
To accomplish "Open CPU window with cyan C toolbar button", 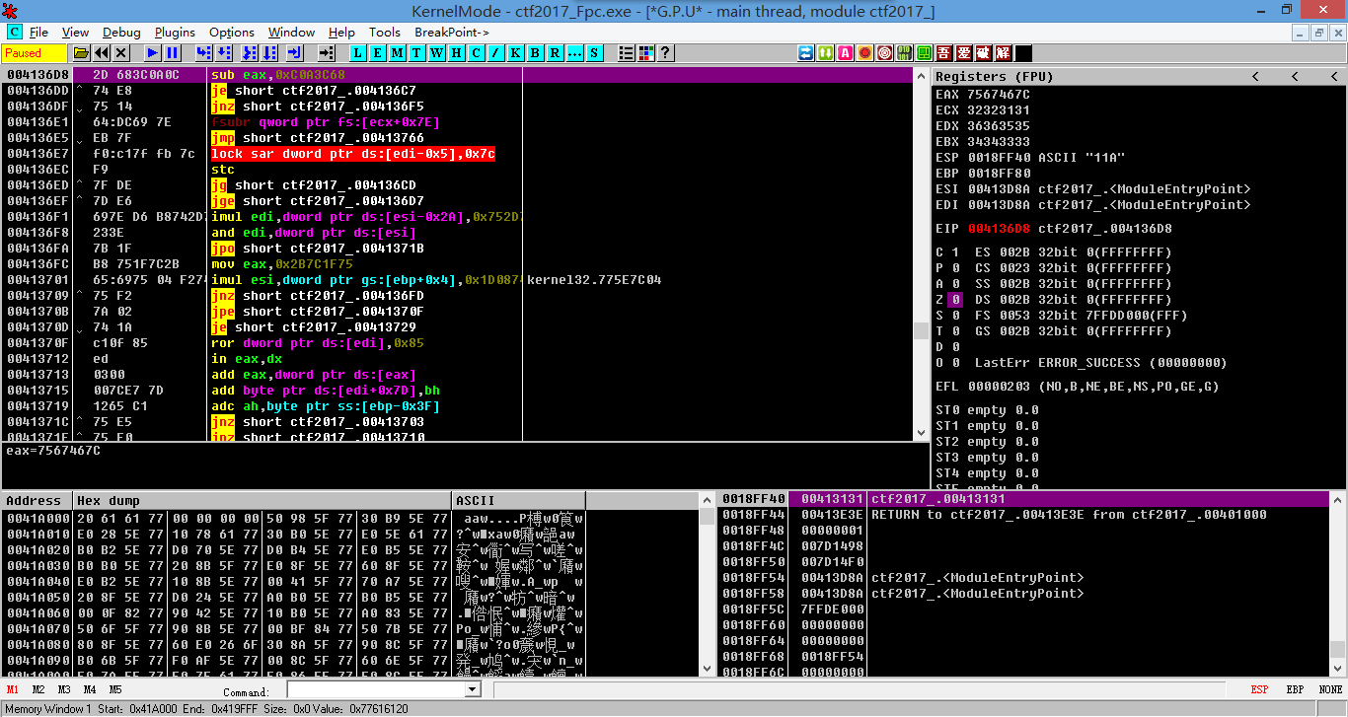I will click(476, 52).
